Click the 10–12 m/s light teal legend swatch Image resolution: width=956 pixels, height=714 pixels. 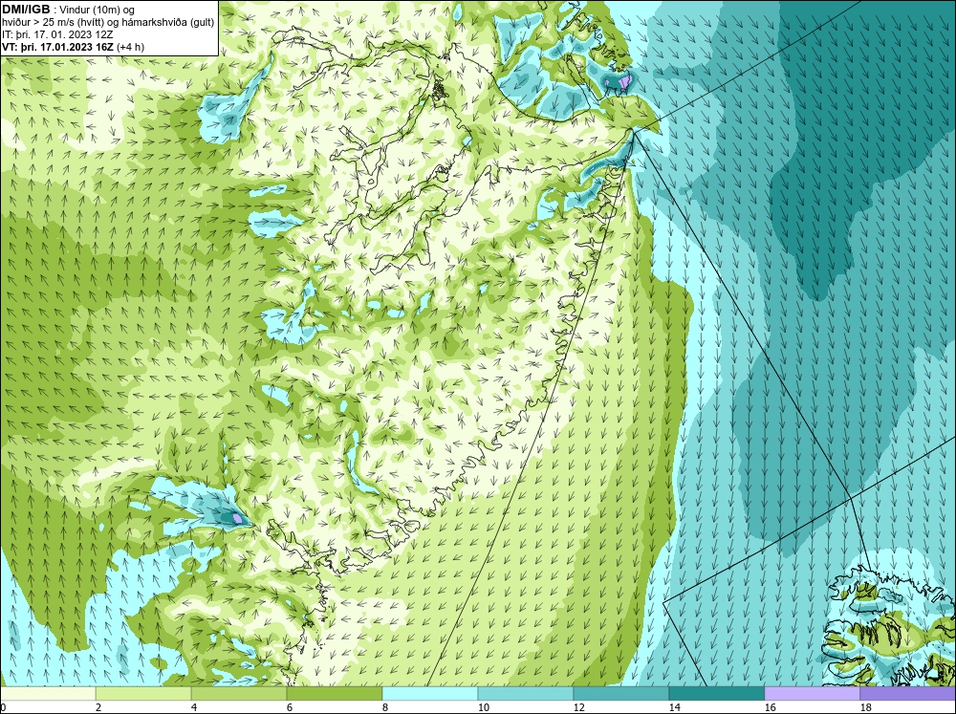(526, 694)
